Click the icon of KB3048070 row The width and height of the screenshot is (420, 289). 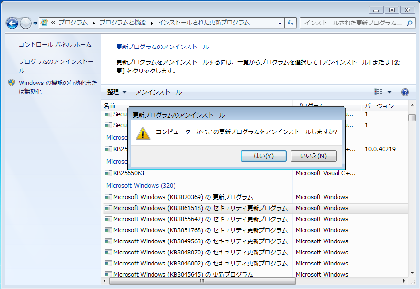108,252
